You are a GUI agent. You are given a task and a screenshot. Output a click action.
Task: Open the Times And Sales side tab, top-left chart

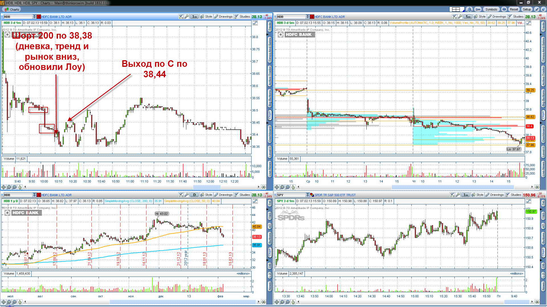[x=270, y=50]
